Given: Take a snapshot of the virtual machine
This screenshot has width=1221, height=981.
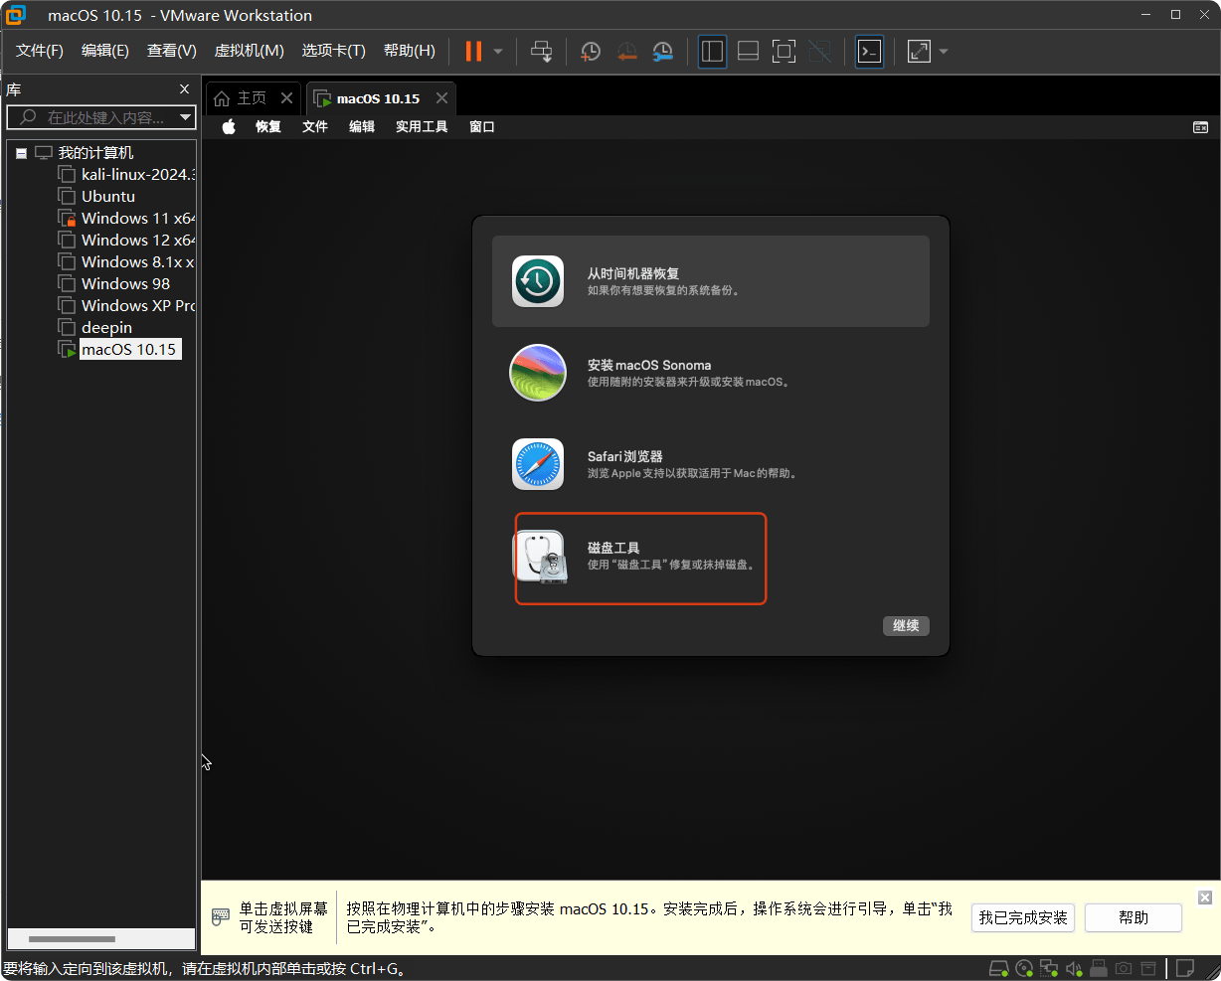Looking at the screenshot, I should click(590, 51).
